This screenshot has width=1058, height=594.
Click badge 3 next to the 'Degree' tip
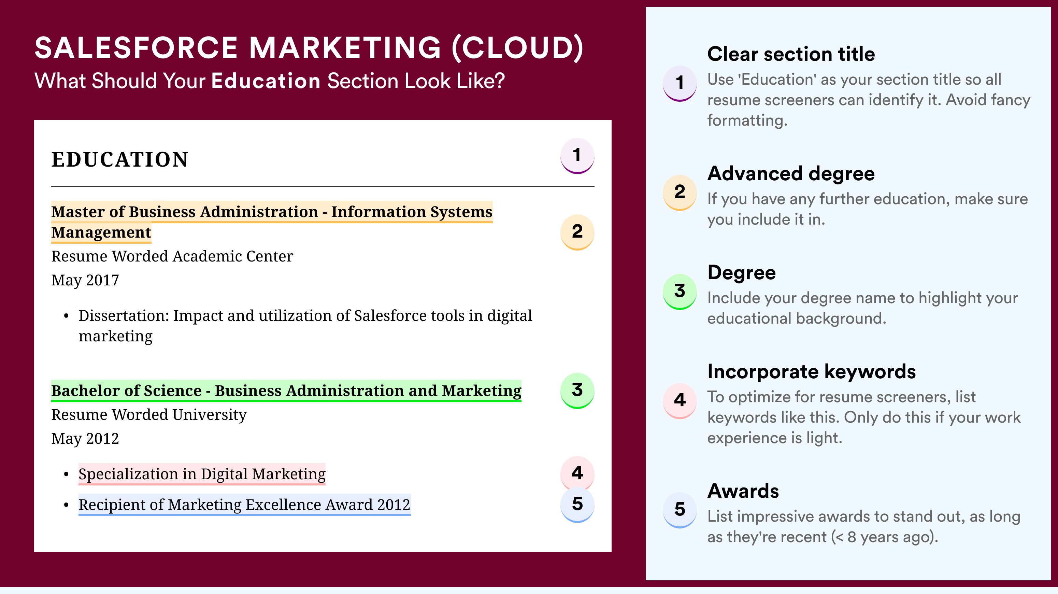pos(679,292)
